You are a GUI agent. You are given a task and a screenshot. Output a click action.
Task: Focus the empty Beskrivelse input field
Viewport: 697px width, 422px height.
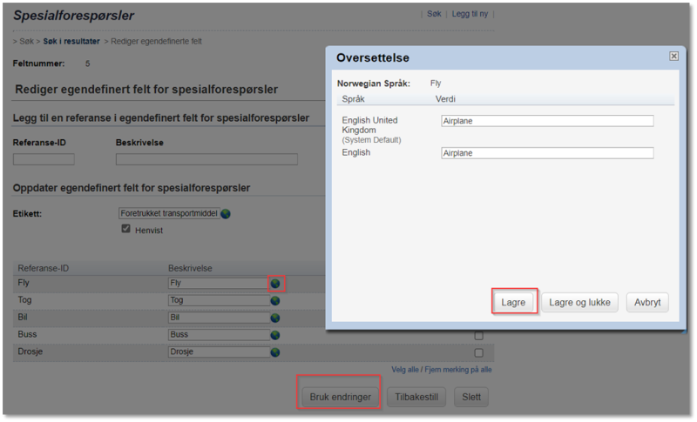coord(206,159)
